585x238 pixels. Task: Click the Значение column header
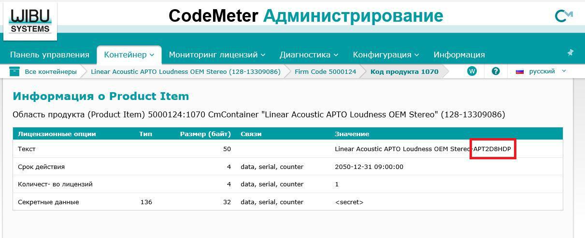point(352,134)
